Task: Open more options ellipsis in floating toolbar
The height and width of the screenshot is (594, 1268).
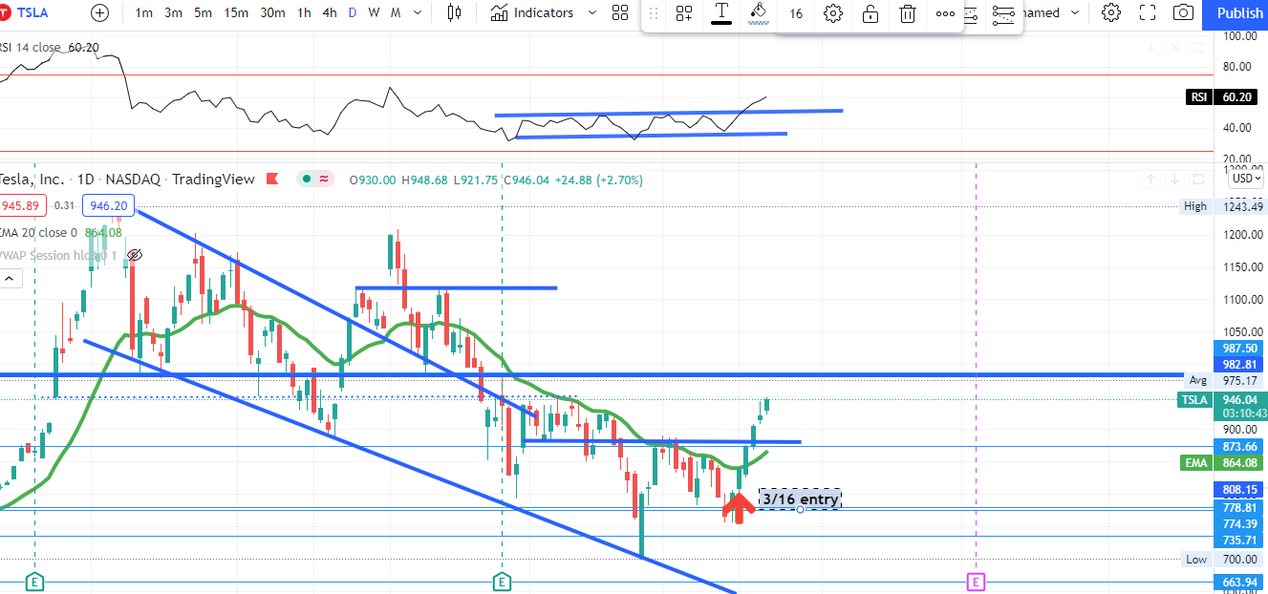Action: pyautogui.click(x=945, y=13)
